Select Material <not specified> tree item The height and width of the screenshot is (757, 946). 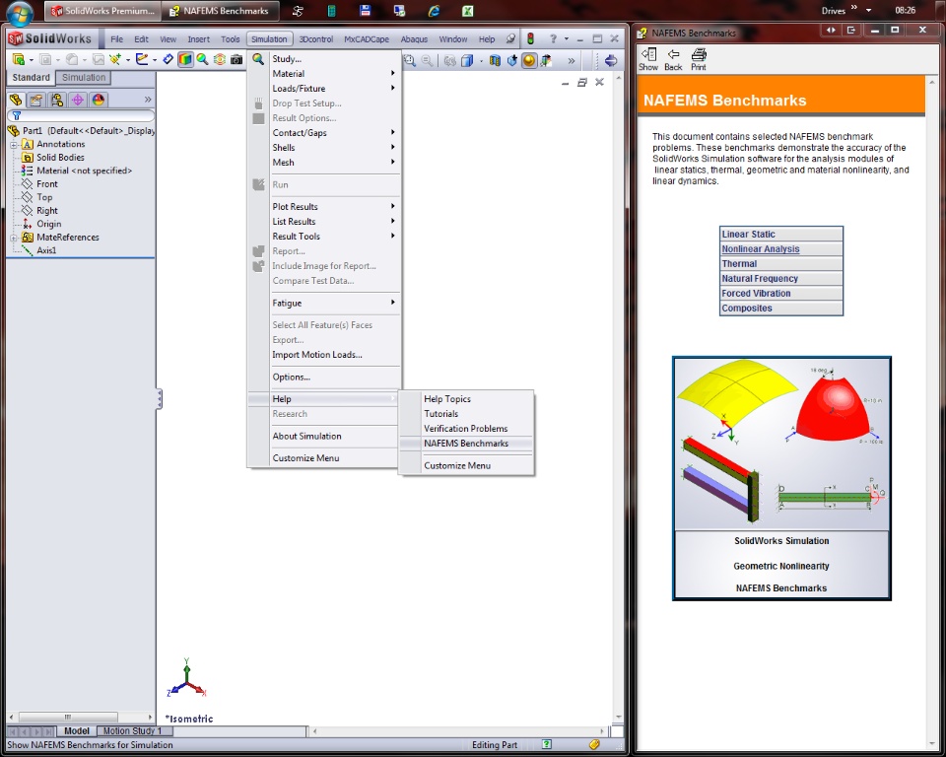point(77,171)
